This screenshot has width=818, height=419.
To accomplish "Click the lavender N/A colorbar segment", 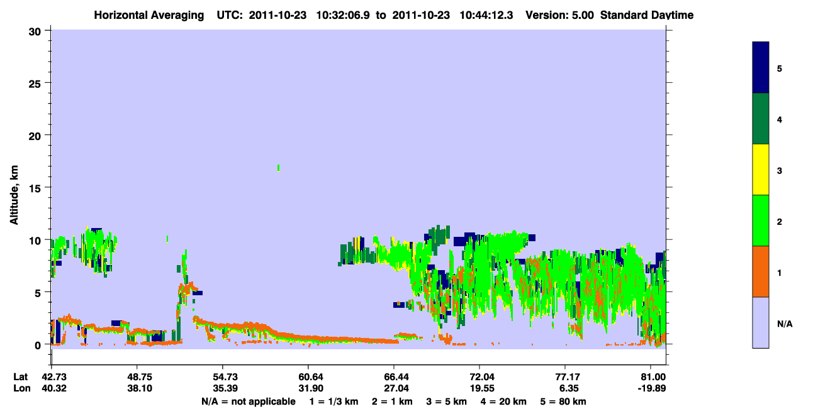I will (x=761, y=322).
